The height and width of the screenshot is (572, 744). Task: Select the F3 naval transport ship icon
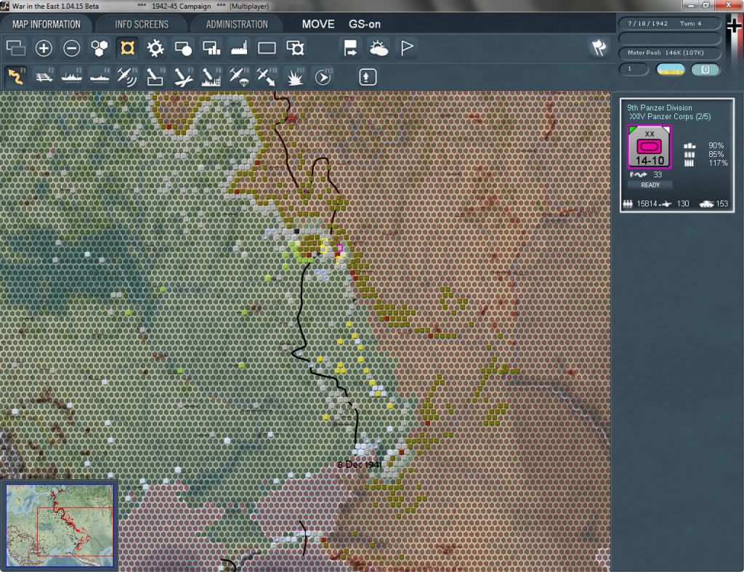tap(72, 76)
